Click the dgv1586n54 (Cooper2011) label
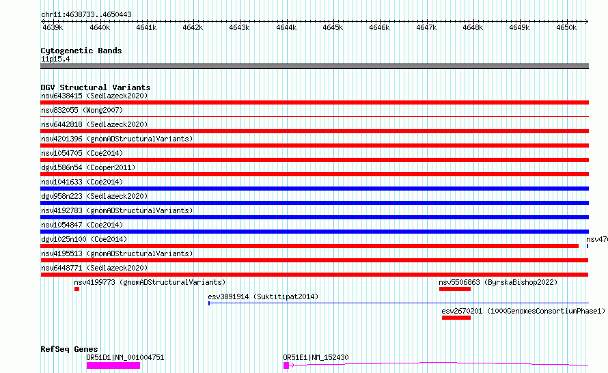608x373 pixels. (88, 167)
